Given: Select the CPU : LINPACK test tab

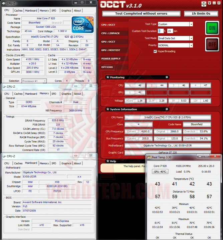Looking at the screenshot, I should coord(114,33).
